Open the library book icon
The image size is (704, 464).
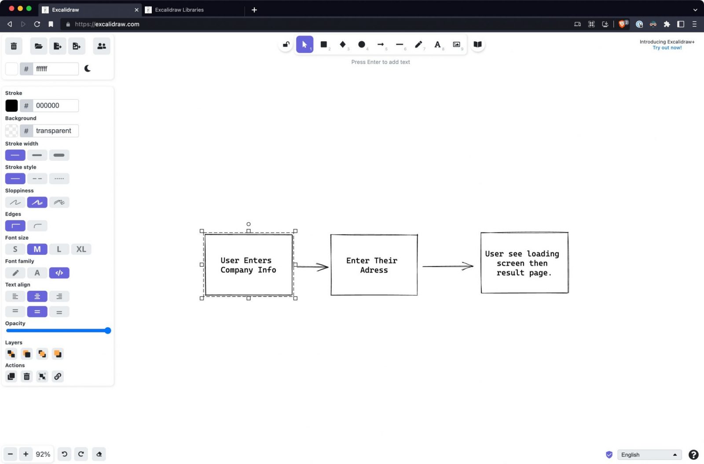pos(477,44)
